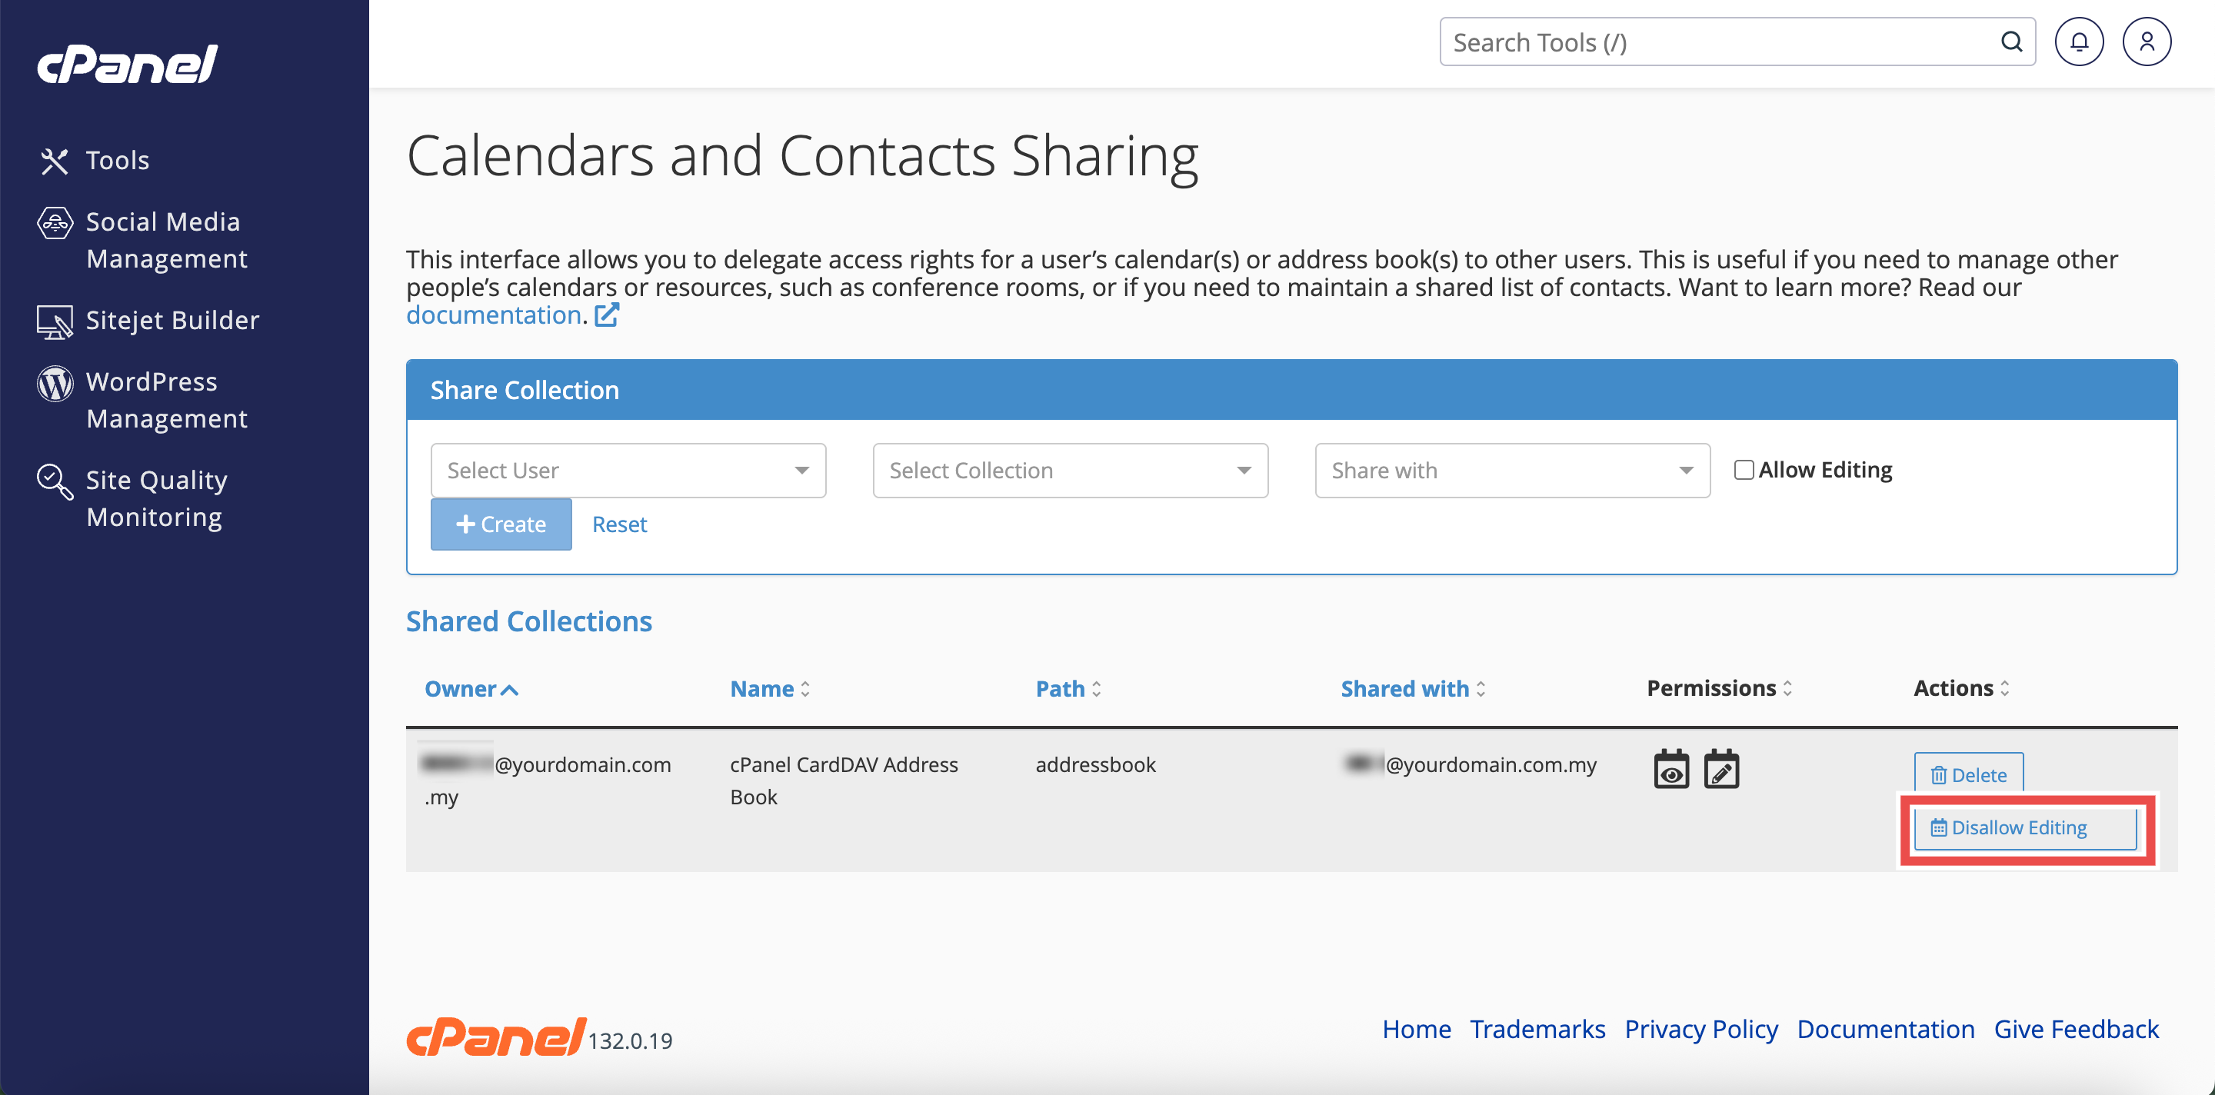Click the view-permission calendar eye icon

[x=1670, y=769]
